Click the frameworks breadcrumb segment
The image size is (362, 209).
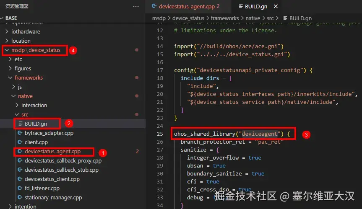pyautogui.click(x=225, y=18)
